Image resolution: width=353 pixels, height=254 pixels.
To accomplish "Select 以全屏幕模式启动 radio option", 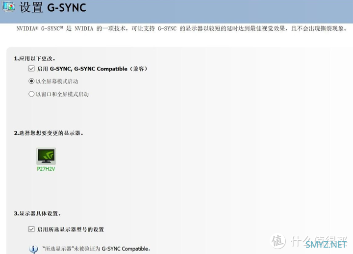I will 31,81.
